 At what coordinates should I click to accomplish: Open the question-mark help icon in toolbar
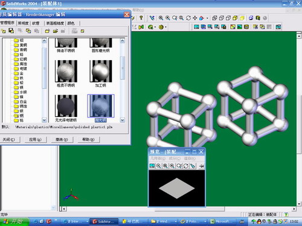pyautogui.click(x=141, y=18)
